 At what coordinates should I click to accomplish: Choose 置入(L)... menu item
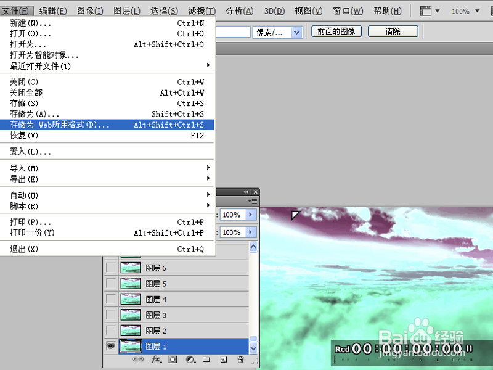[107, 152]
